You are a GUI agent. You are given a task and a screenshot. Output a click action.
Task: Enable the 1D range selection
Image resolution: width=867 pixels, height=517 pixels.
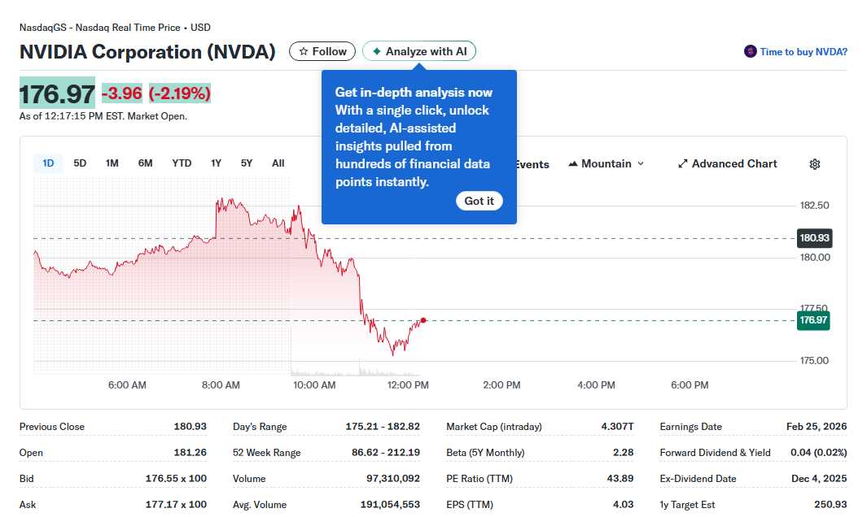point(47,163)
